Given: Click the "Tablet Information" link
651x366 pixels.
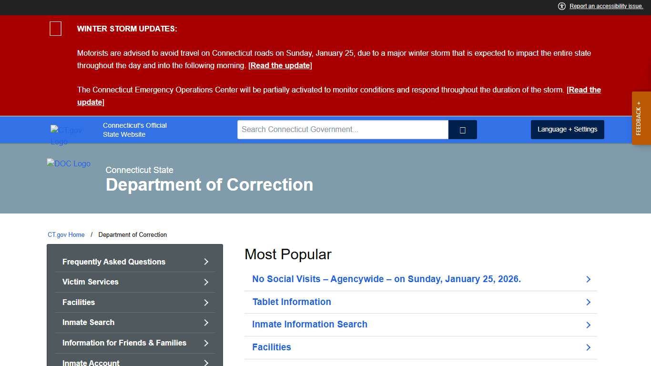Looking at the screenshot, I should tap(291, 302).
